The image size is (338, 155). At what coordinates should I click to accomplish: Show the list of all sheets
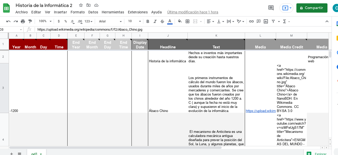click(20, 154)
